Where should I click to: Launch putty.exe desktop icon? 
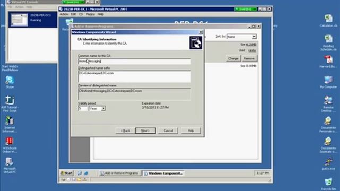pos(328,164)
